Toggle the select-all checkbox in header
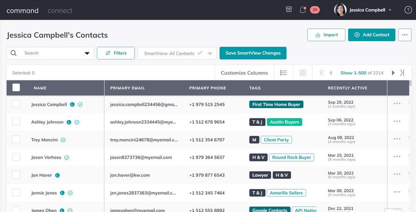Screen dimensions: 416x212 tap(16, 88)
